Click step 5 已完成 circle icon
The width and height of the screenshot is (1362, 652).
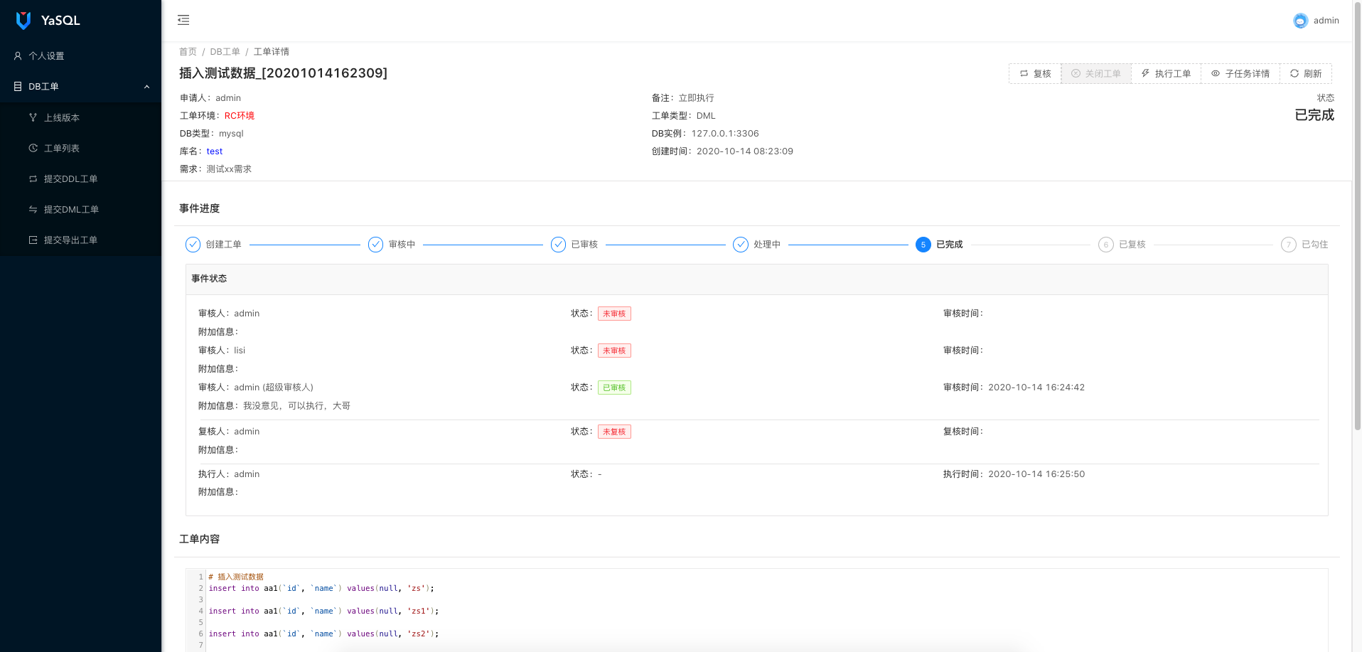pyautogui.click(x=923, y=245)
